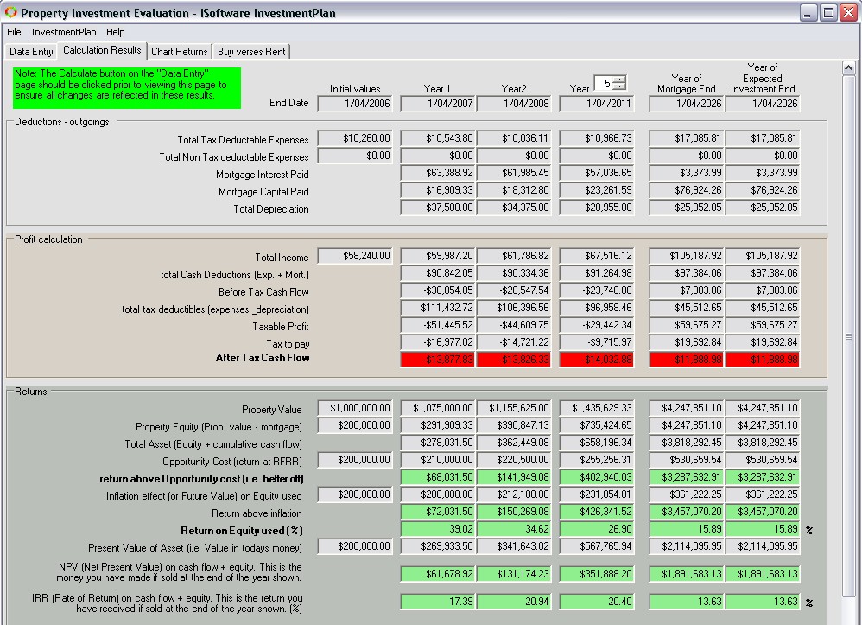The height and width of the screenshot is (625, 862).
Task: Open the InvestmentPlan menu
Action: tap(63, 32)
